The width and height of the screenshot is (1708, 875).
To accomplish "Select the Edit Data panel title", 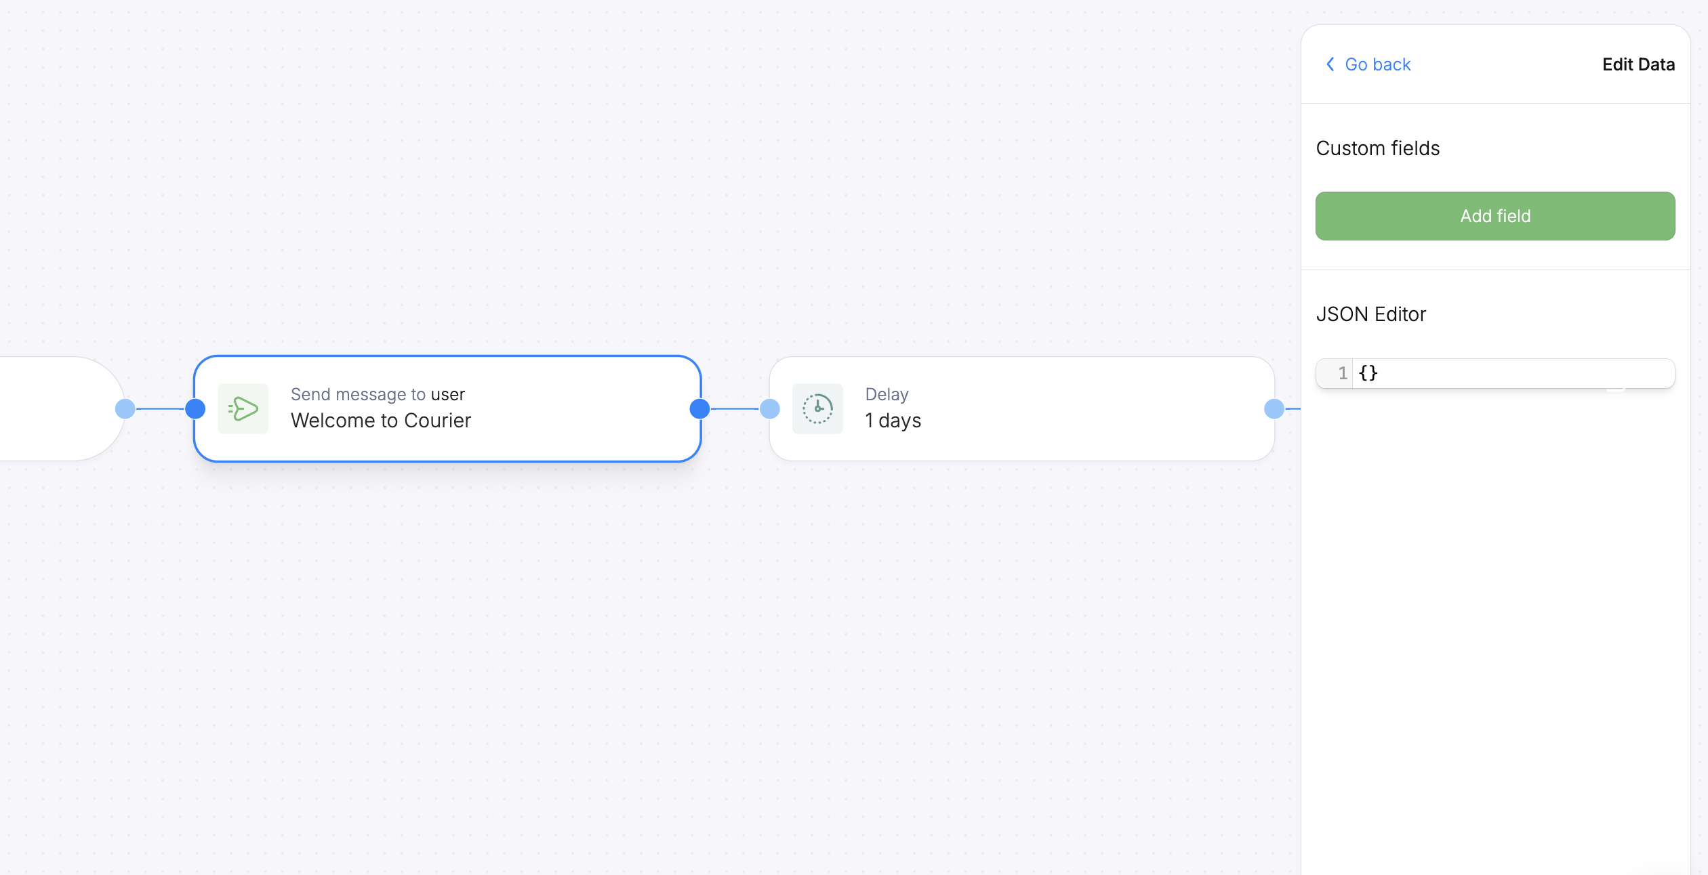I will pos(1639,64).
